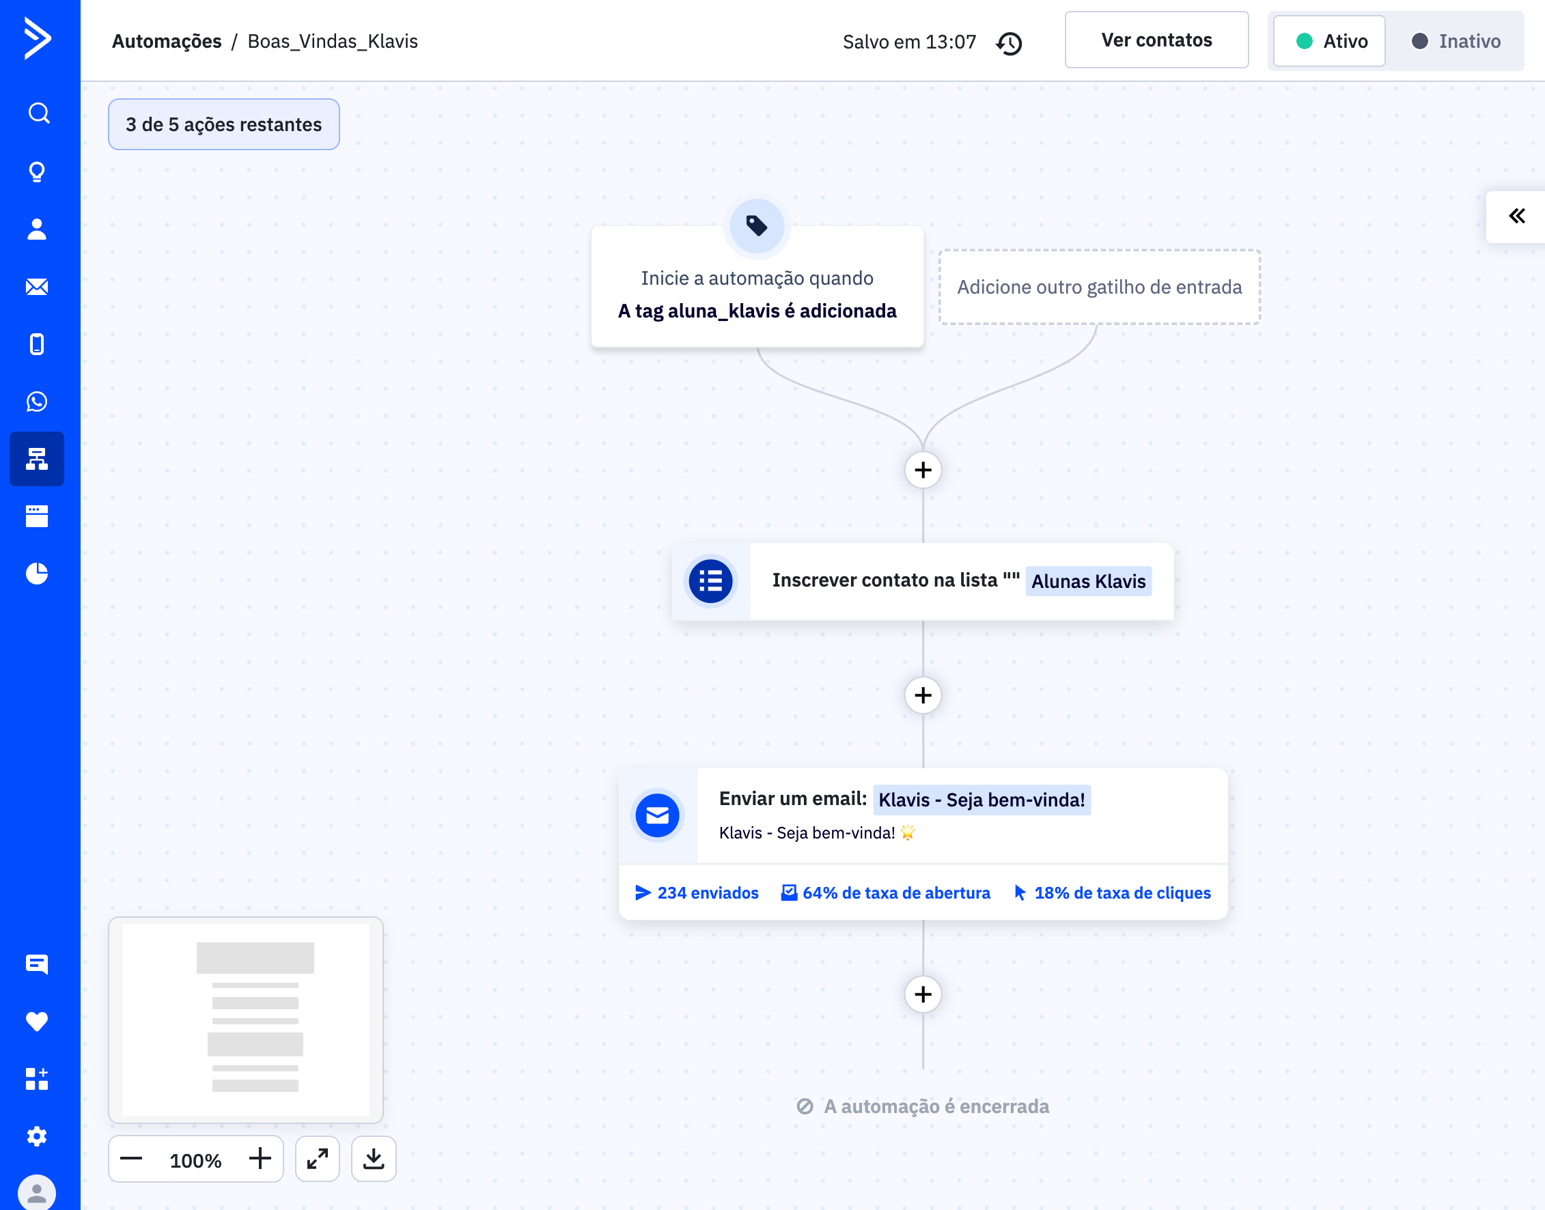
Task: Open the reports pie chart icon
Action: [x=37, y=573]
